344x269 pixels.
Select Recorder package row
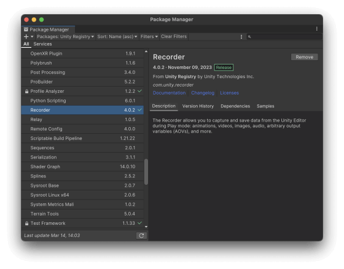[x=82, y=110]
